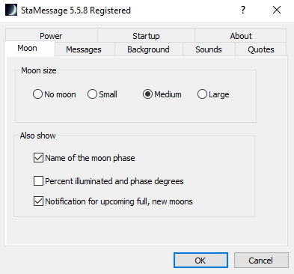Screen dimensions: 294x274
Task: Click the StaMessage moon icon in title bar
Action: (11, 10)
